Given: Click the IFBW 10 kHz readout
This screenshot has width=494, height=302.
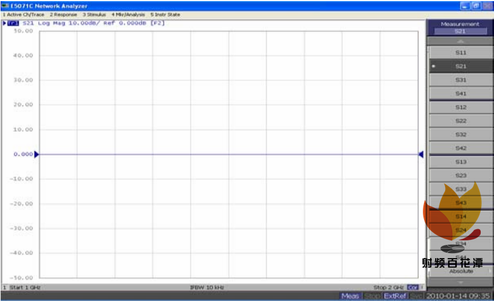Looking at the screenshot, I should click(207, 287).
